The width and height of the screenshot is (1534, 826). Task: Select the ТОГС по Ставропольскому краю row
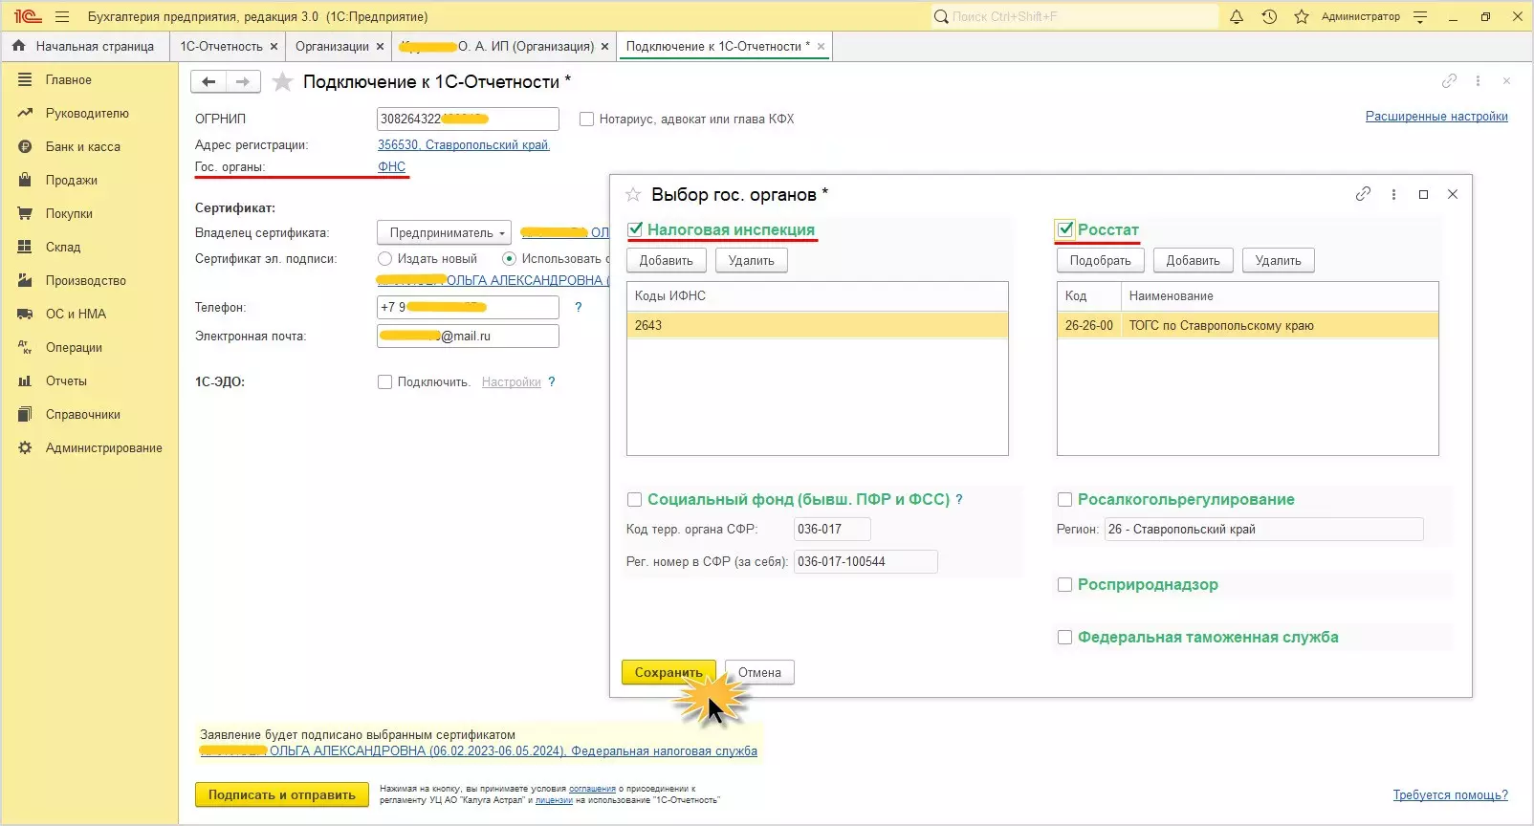pos(1248,325)
